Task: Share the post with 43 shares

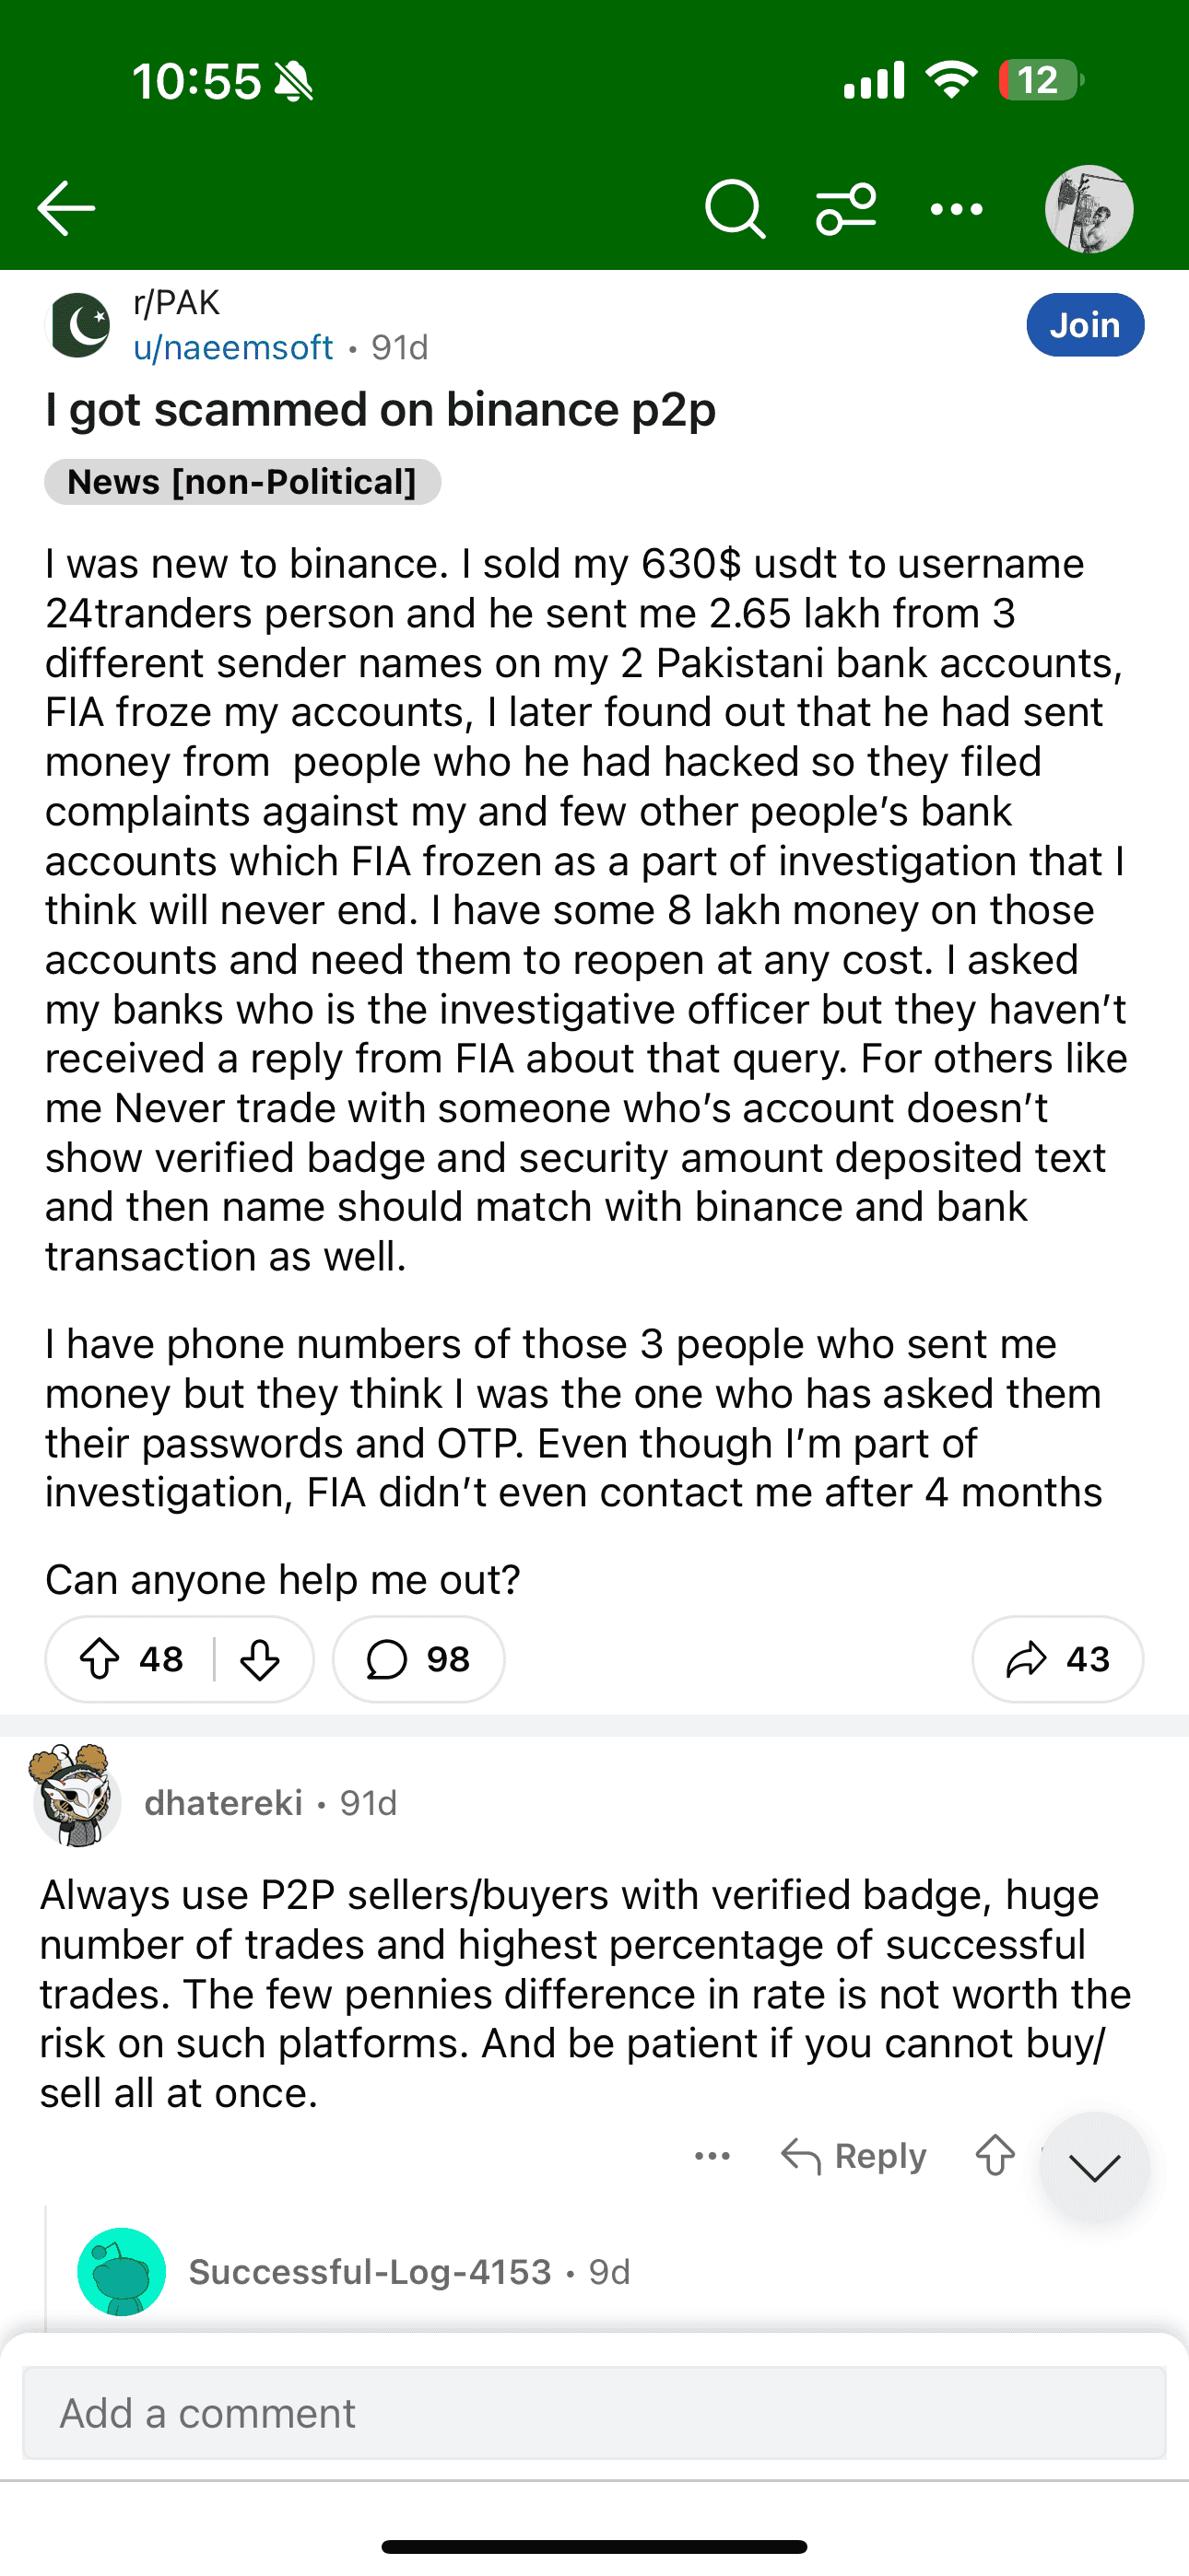Action: [1057, 1659]
